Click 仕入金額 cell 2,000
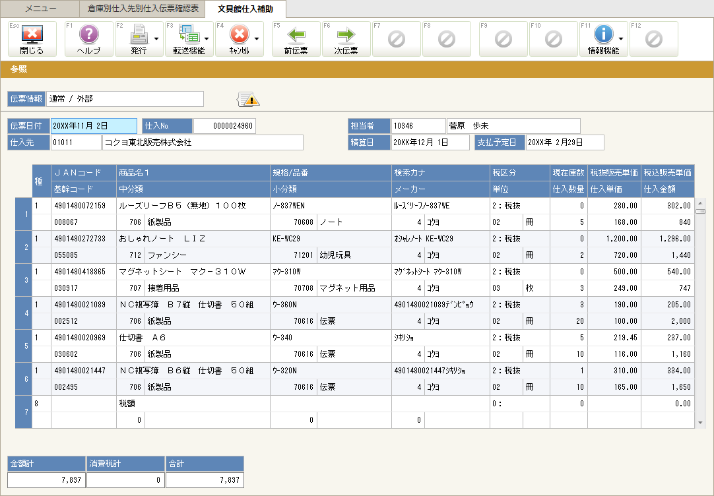 [x=668, y=321]
